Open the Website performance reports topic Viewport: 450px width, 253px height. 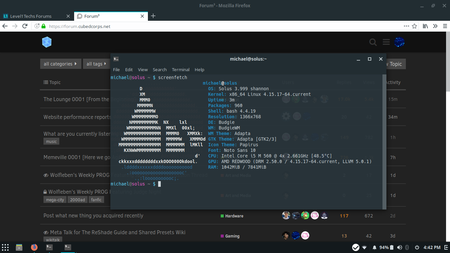click(x=77, y=117)
